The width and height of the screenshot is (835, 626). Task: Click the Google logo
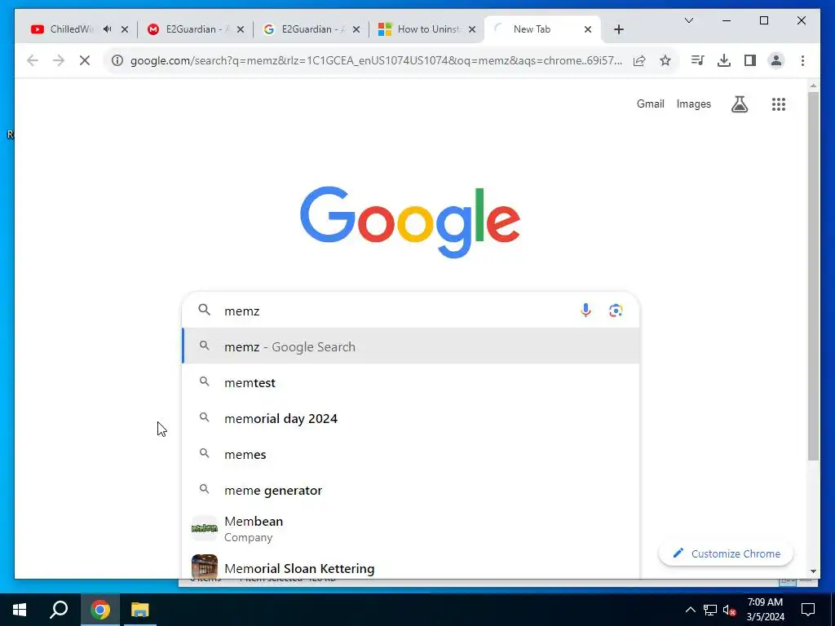click(410, 222)
